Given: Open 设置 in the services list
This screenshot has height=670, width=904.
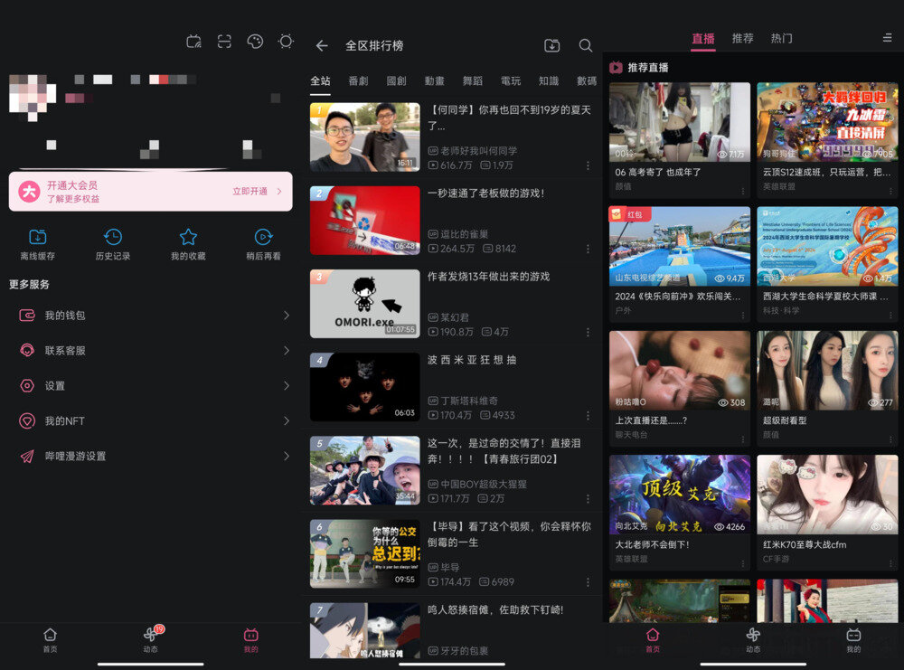Looking at the screenshot, I should coord(150,385).
